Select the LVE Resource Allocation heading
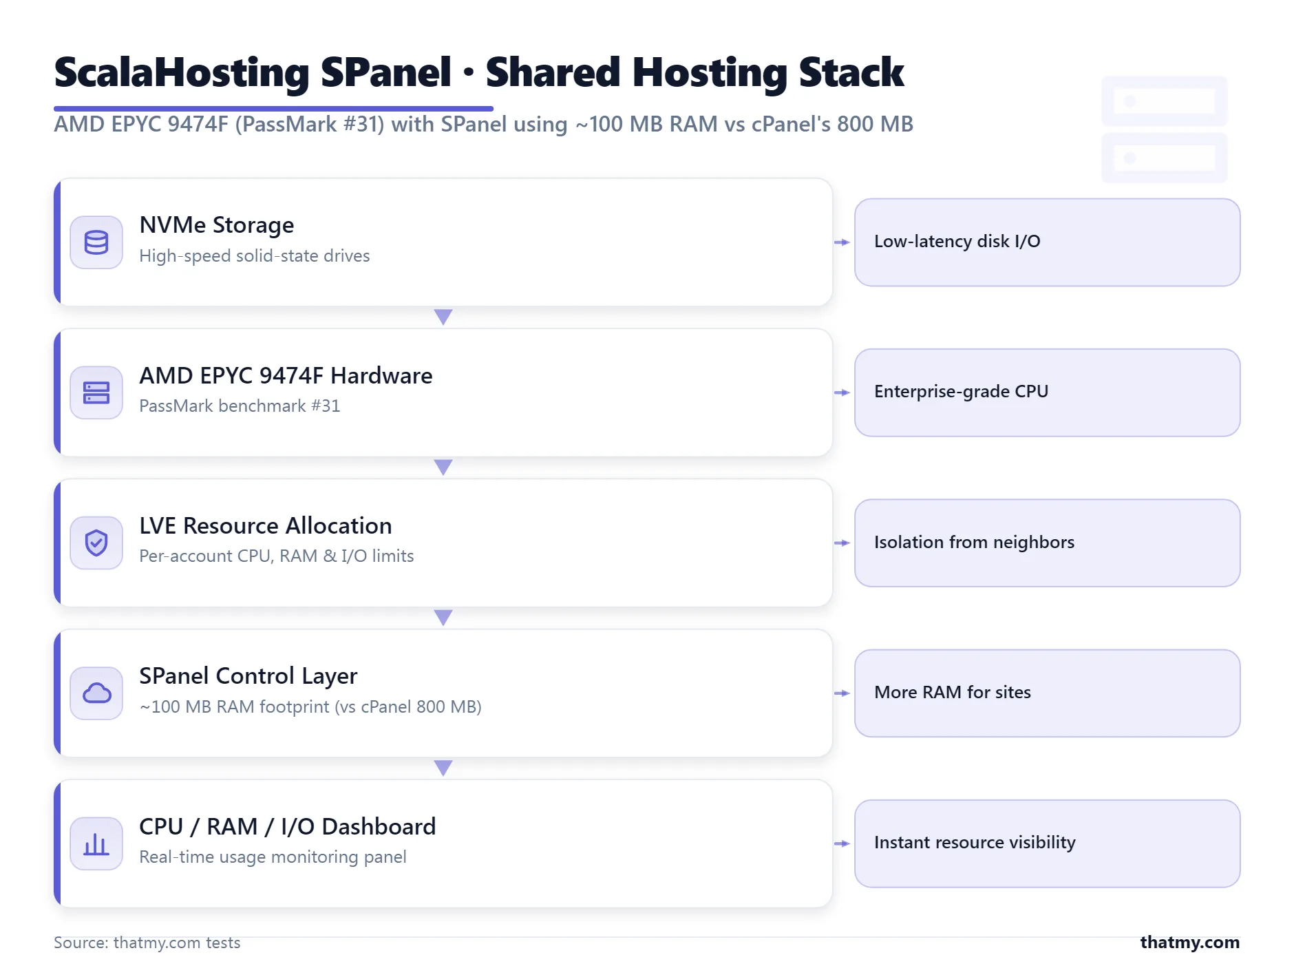Screen dimensions: 1294x975 pyautogui.click(x=266, y=525)
